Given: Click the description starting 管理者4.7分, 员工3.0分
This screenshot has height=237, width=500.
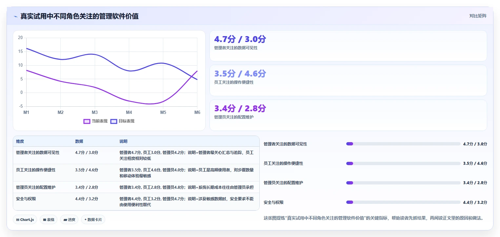Looking at the screenshot, I should [187, 155].
